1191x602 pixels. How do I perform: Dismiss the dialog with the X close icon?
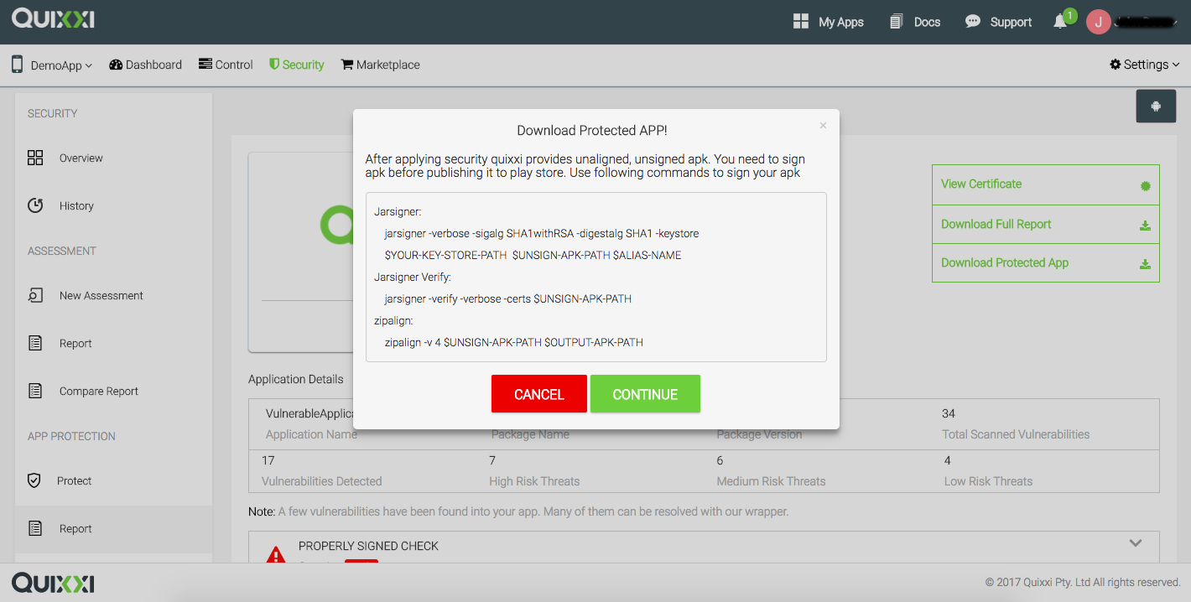(x=823, y=124)
